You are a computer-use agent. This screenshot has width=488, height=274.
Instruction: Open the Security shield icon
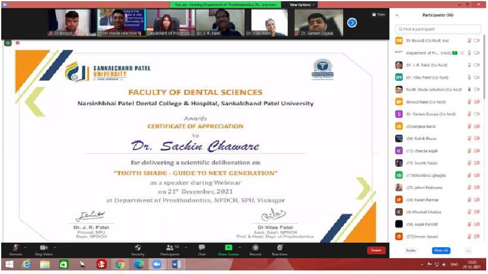138,248
